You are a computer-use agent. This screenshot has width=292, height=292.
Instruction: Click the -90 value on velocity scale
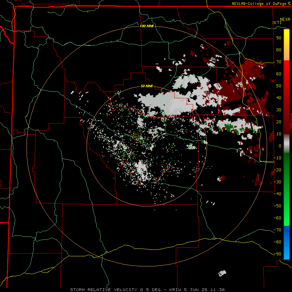(x=277, y=254)
